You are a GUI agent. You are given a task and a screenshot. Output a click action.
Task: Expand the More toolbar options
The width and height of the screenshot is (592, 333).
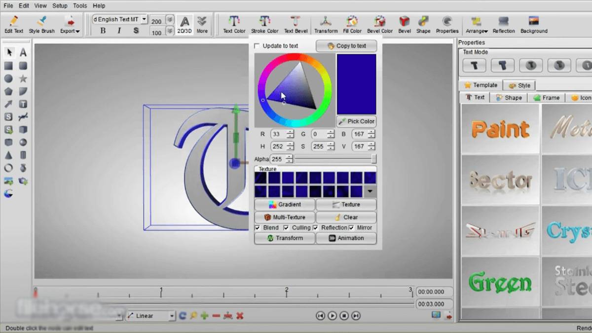click(202, 25)
